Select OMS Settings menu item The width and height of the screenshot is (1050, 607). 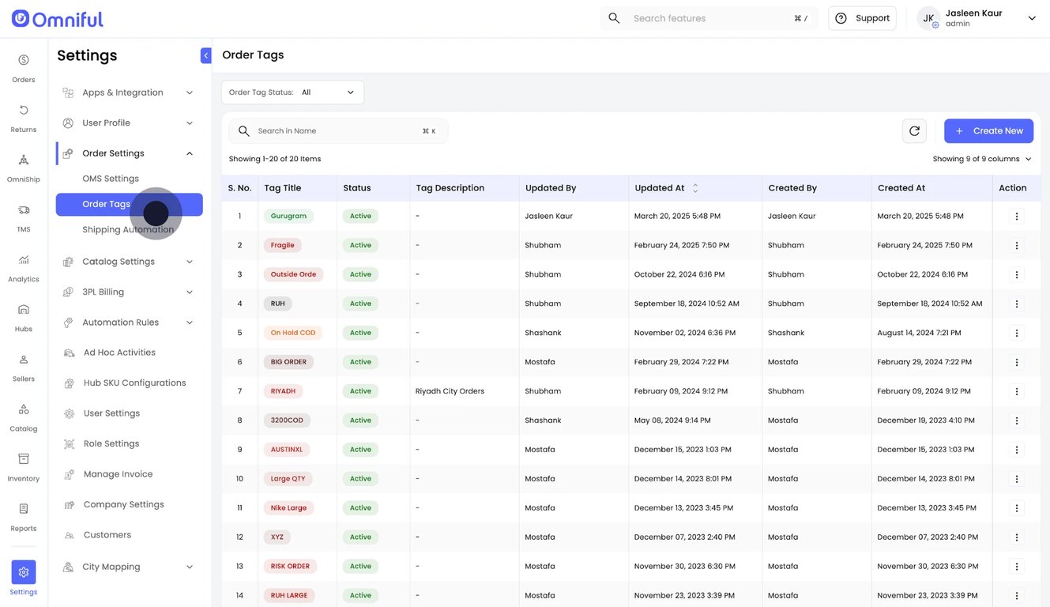[x=111, y=179]
